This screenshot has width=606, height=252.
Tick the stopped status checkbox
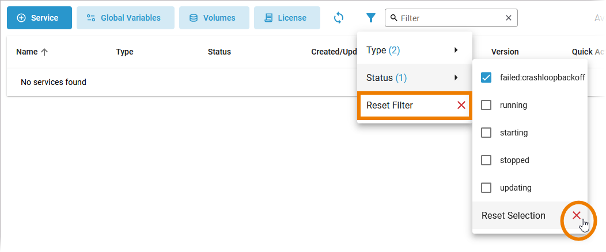pyautogui.click(x=486, y=160)
